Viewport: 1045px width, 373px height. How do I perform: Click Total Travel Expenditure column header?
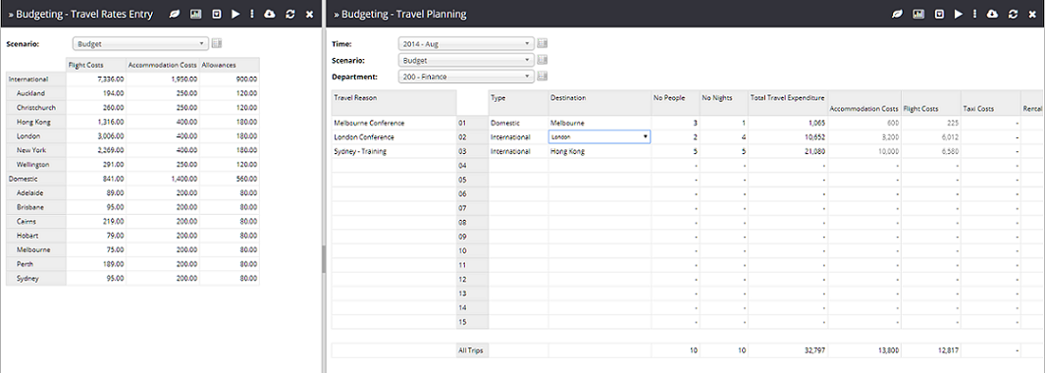[x=788, y=103]
